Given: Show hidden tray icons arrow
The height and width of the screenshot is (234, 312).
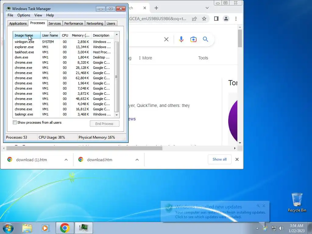Looking at the screenshot, I should 257,228.
